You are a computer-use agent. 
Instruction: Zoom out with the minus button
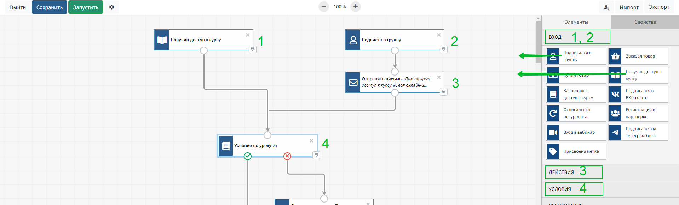(323, 7)
